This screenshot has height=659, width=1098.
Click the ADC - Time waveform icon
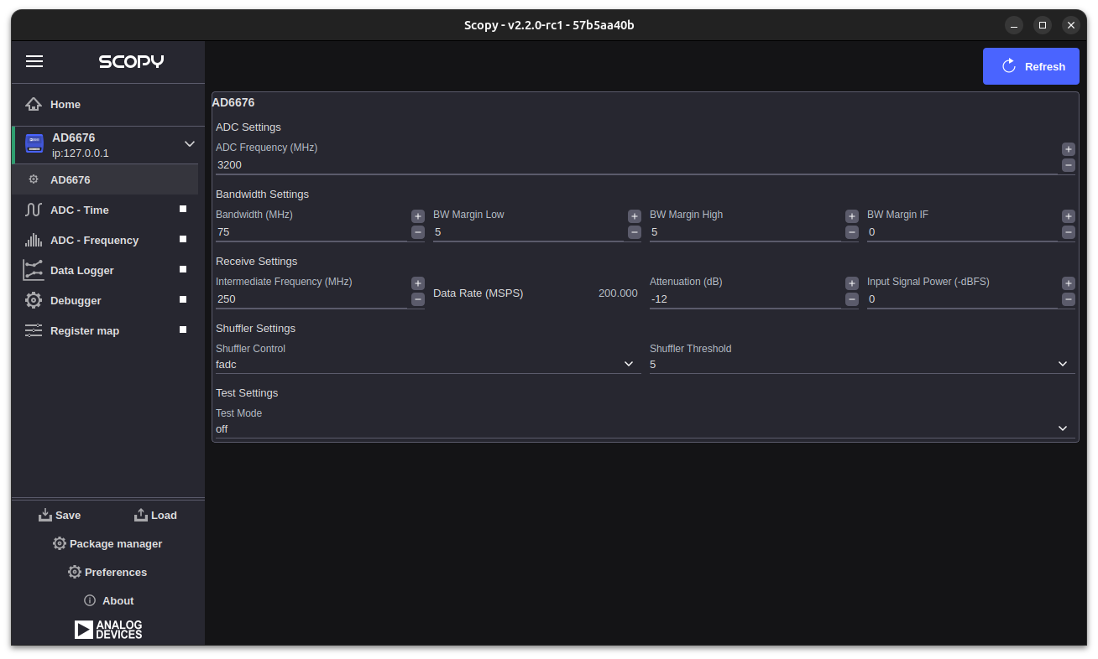tap(34, 210)
